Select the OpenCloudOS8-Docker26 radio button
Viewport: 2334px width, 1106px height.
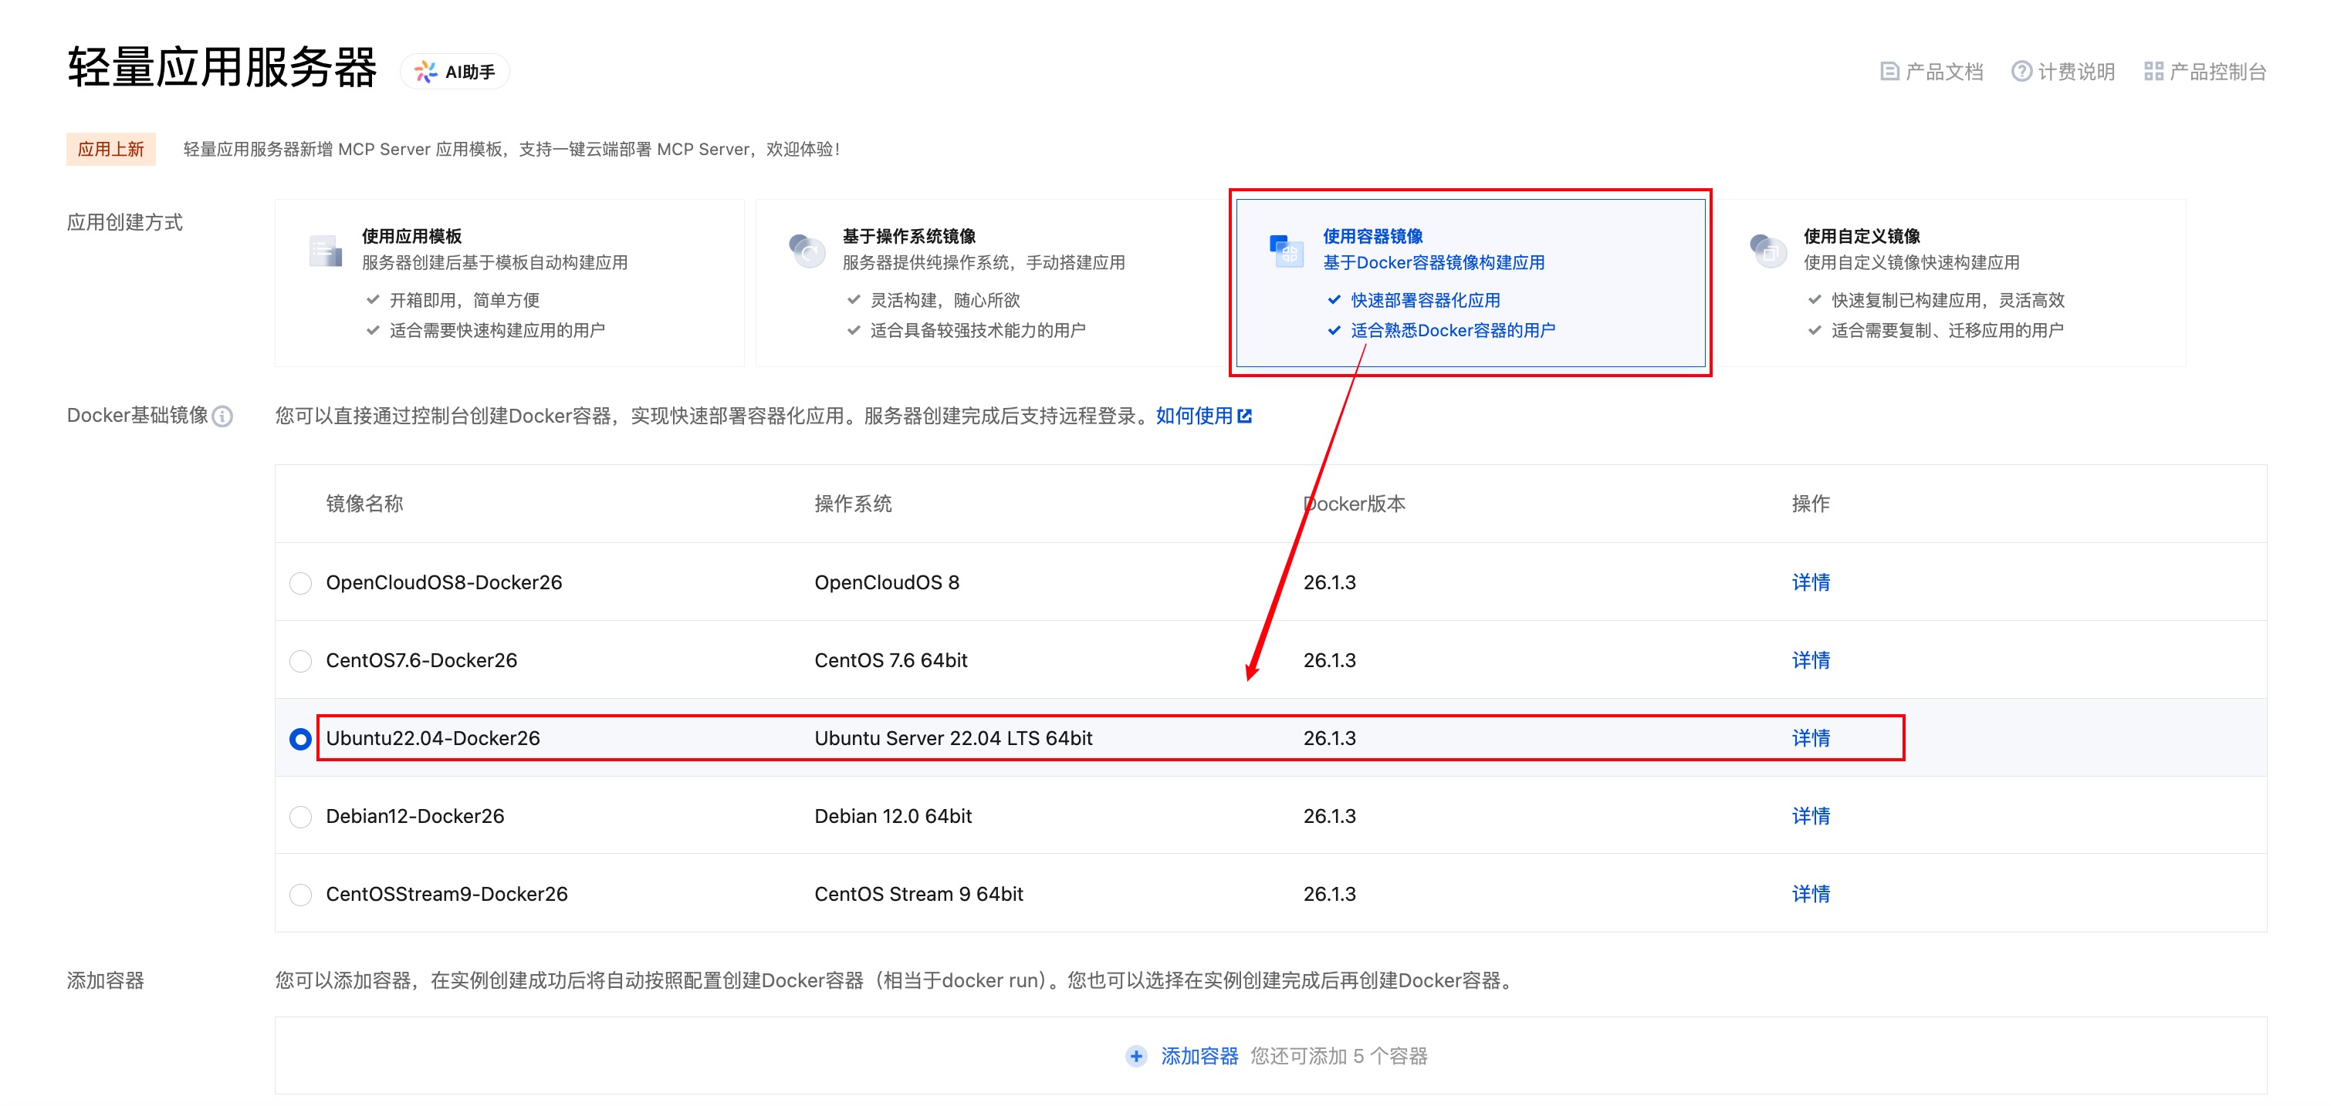click(x=300, y=583)
